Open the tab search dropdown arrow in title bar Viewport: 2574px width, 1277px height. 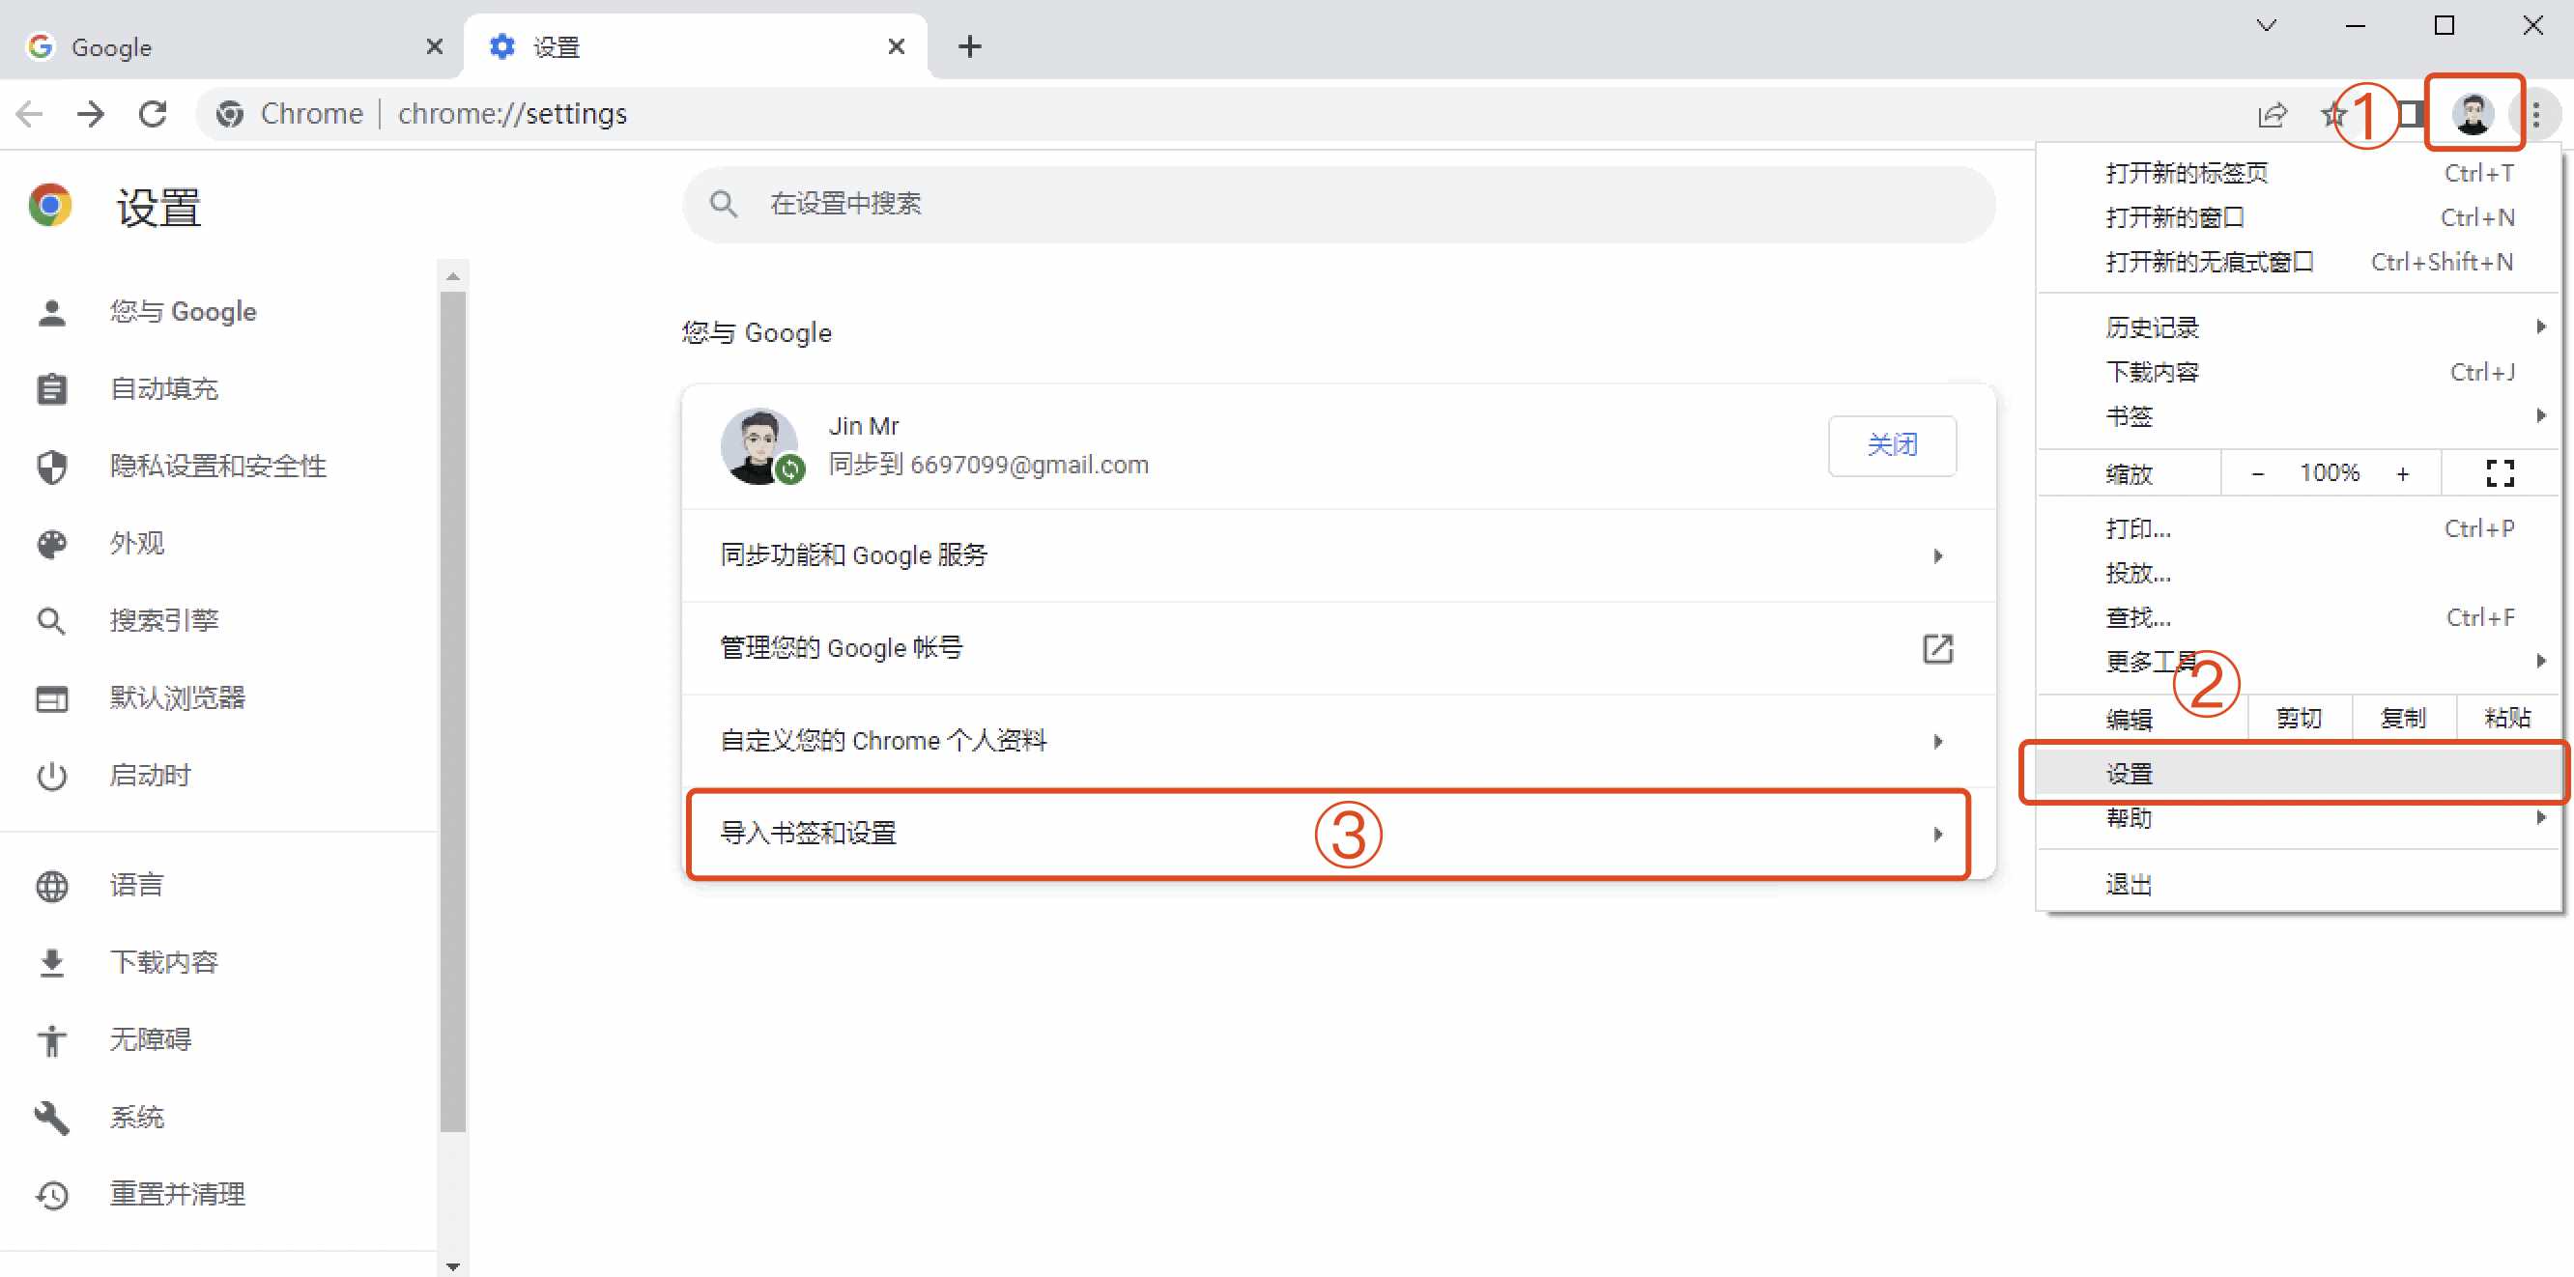coord(2265,26)
